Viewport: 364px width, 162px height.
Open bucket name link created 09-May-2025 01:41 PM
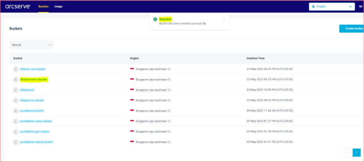(x=37, y=142)
